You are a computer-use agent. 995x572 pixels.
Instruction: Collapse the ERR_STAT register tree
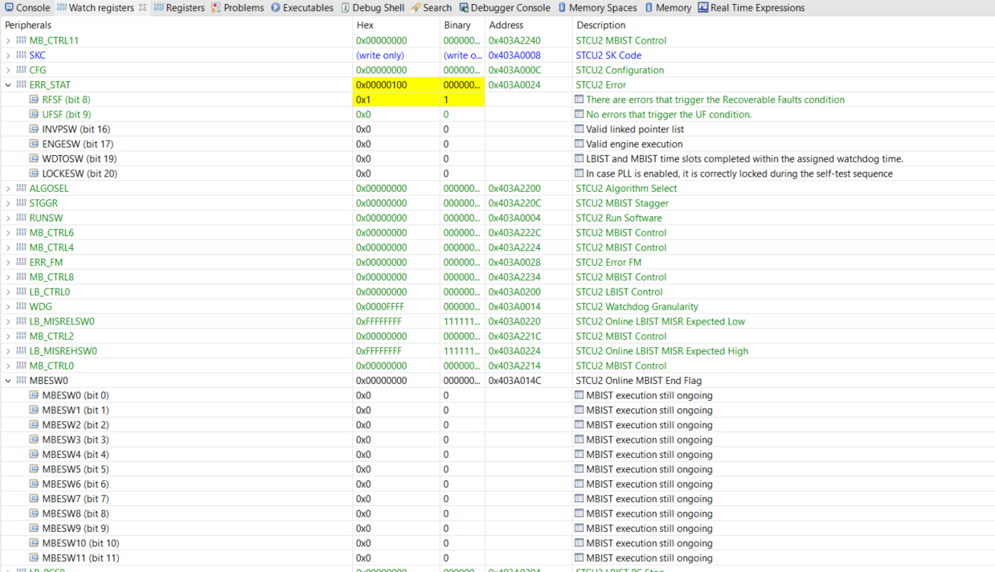pos(8,84)
